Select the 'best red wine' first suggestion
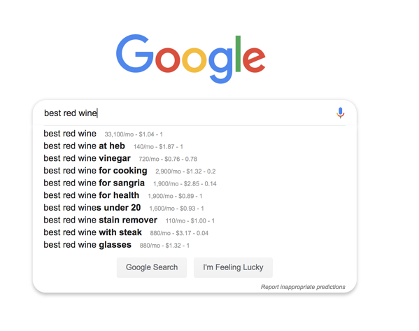The height and width of the screenshot is (331, 419). [70, 134]
